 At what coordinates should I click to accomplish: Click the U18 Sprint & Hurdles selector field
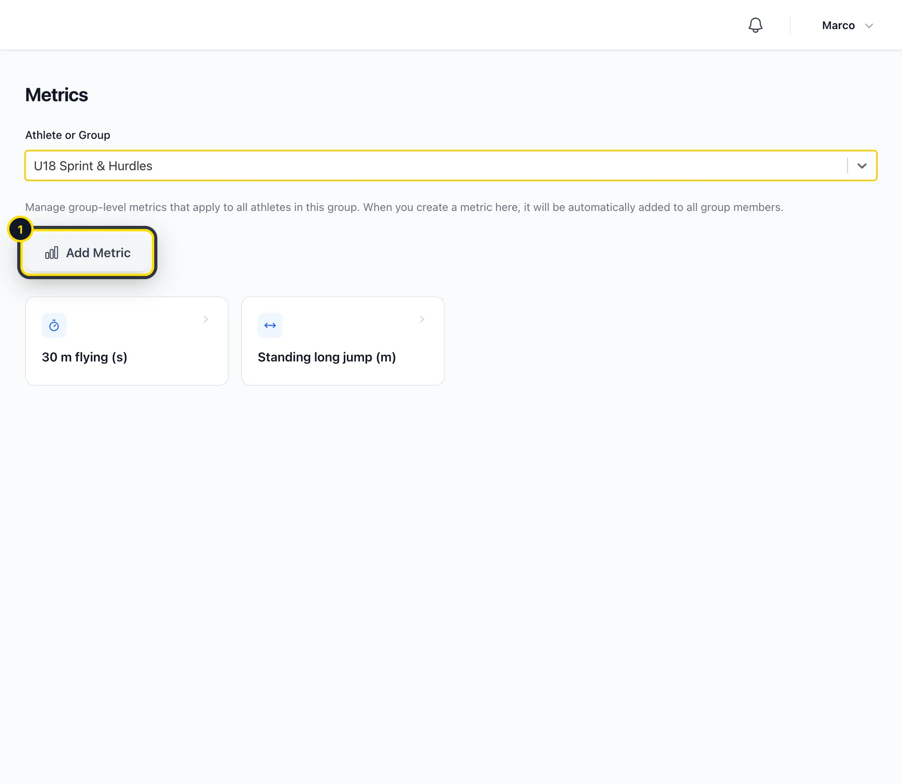pyautogui.click(x=450, y=166)
